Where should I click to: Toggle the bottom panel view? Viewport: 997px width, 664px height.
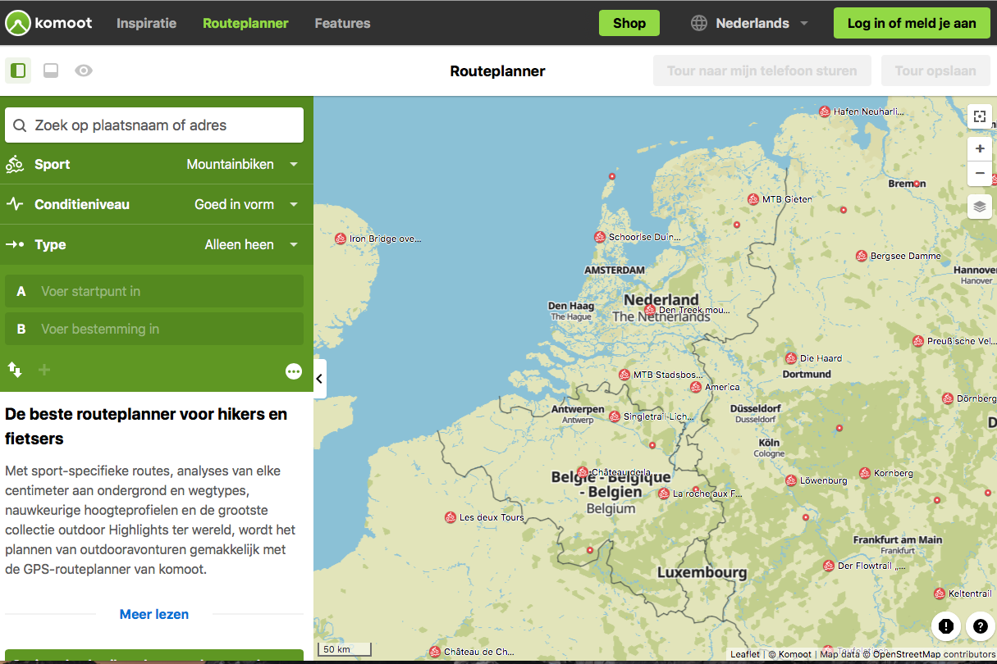(x=51, y=71)
